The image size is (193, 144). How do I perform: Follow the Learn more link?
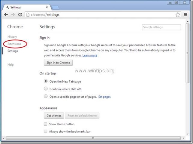(90, 55)
